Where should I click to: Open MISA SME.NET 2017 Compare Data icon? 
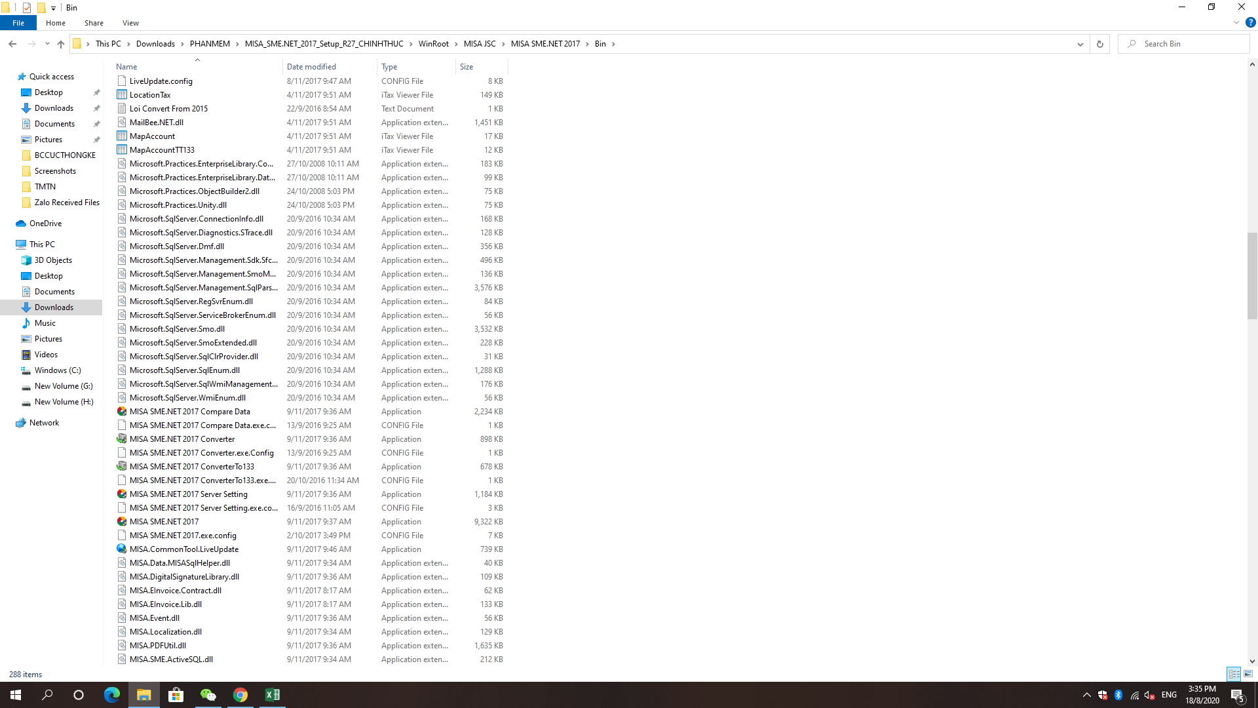(x=122, y=412)
